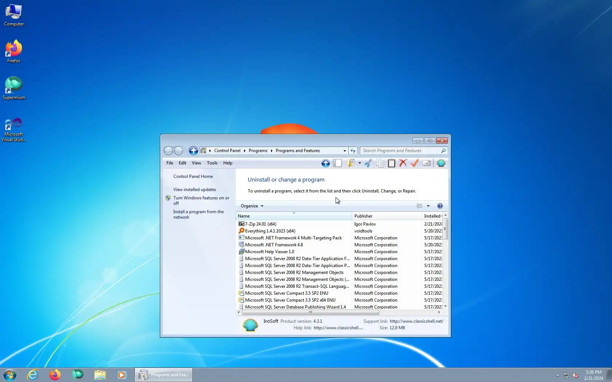Open the help question mark icon
This screenshot has height=382, width=612.
[440, 206]
